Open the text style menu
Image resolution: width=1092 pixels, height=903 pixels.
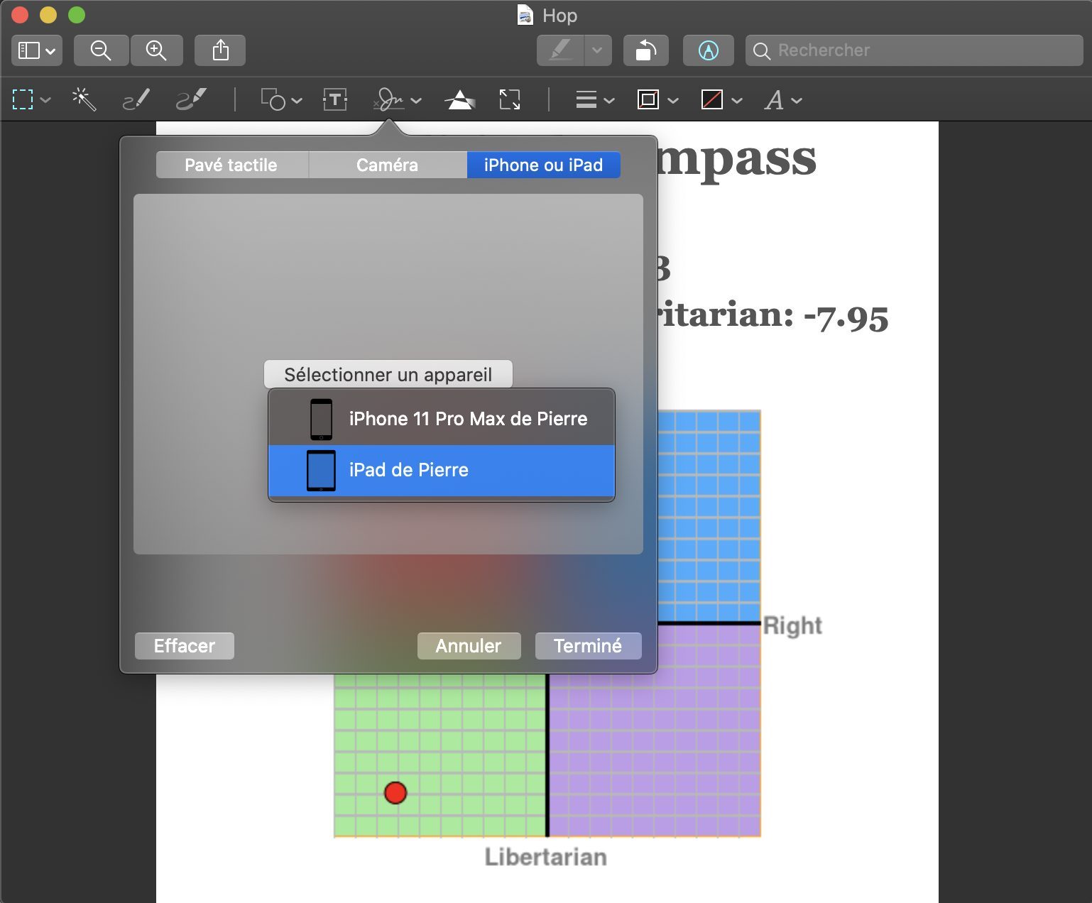pyautogui.click(x=783, y=100)
